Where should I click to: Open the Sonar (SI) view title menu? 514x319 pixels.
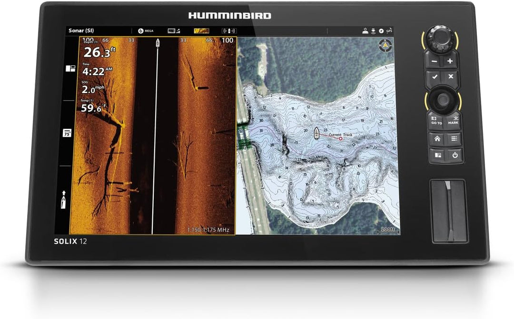(81, 30)
